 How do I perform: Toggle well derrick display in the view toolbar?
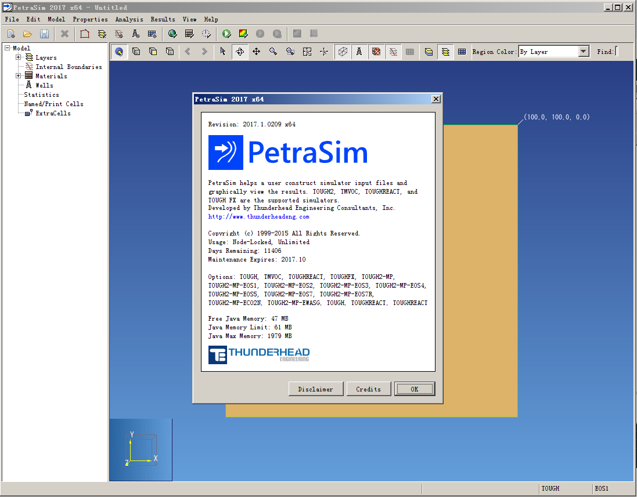coord(359,52)
